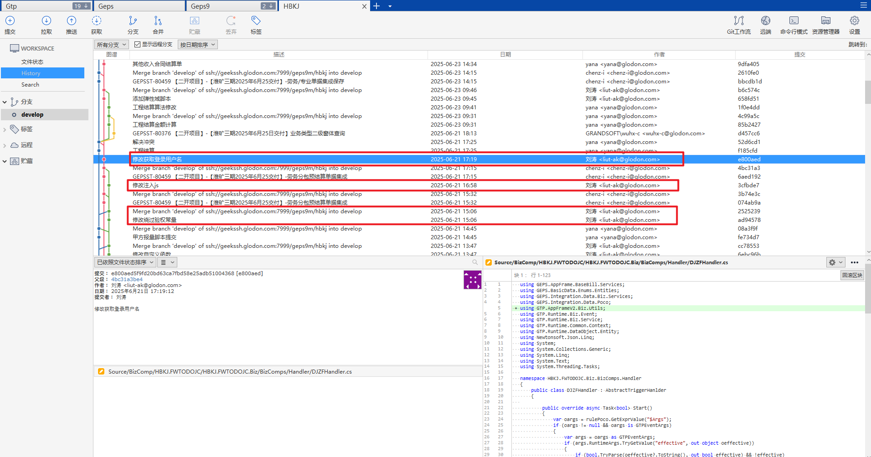Image resolution: width=871 pixels, height=457 pixels.
Task: Select the develop branch in sidebar
Action: (x=32, y=115)
